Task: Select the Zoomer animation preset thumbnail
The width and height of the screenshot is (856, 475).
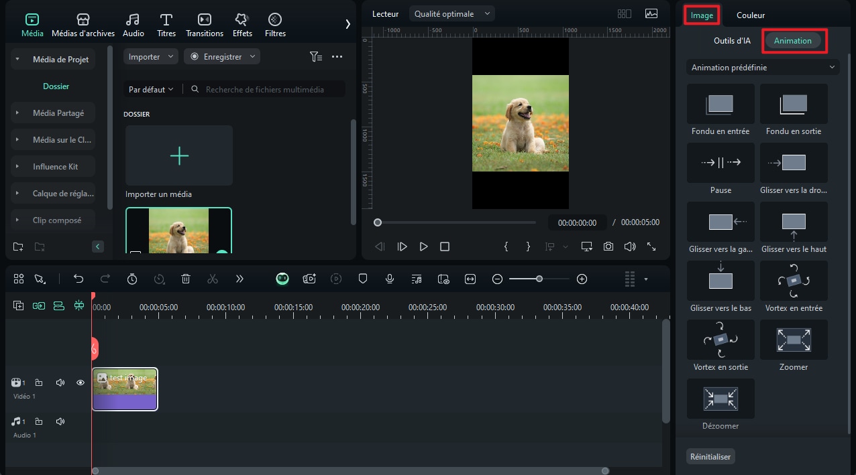Action: tap(793, 340)
